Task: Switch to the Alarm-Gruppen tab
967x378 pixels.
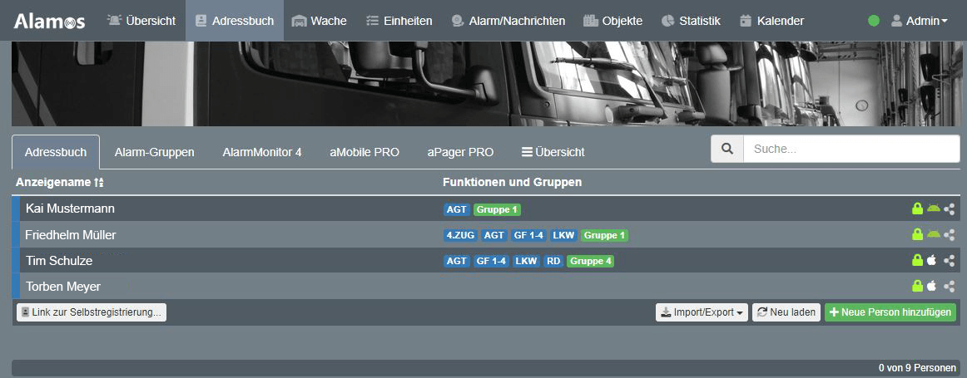Action: (154, 152)
